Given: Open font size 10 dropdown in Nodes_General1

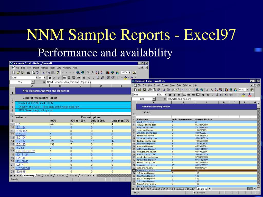Looking at the screenshot, I should point(45,78).
